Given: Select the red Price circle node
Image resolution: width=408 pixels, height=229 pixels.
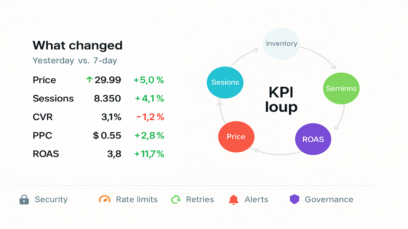Looking at the screenshot, I should pos(236,137).
